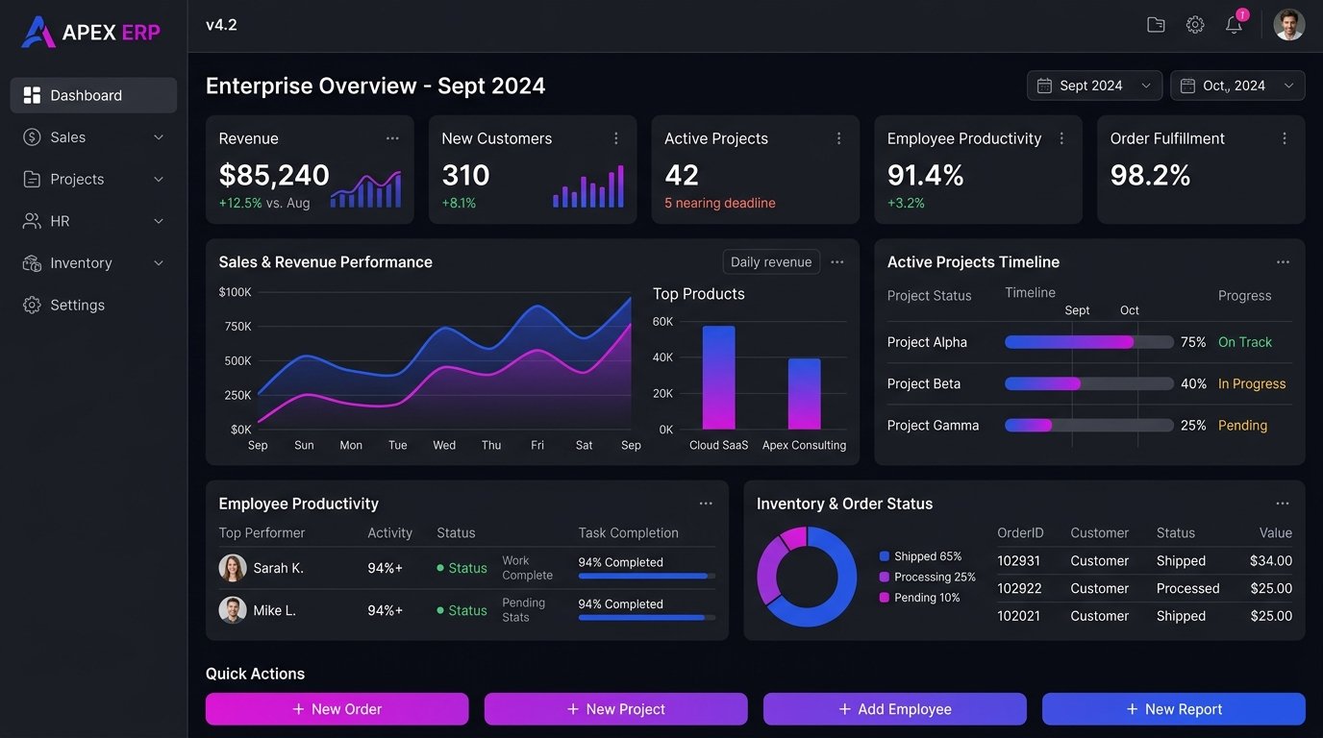
Task: Start a New Project quick action
Action: [616, 709]
